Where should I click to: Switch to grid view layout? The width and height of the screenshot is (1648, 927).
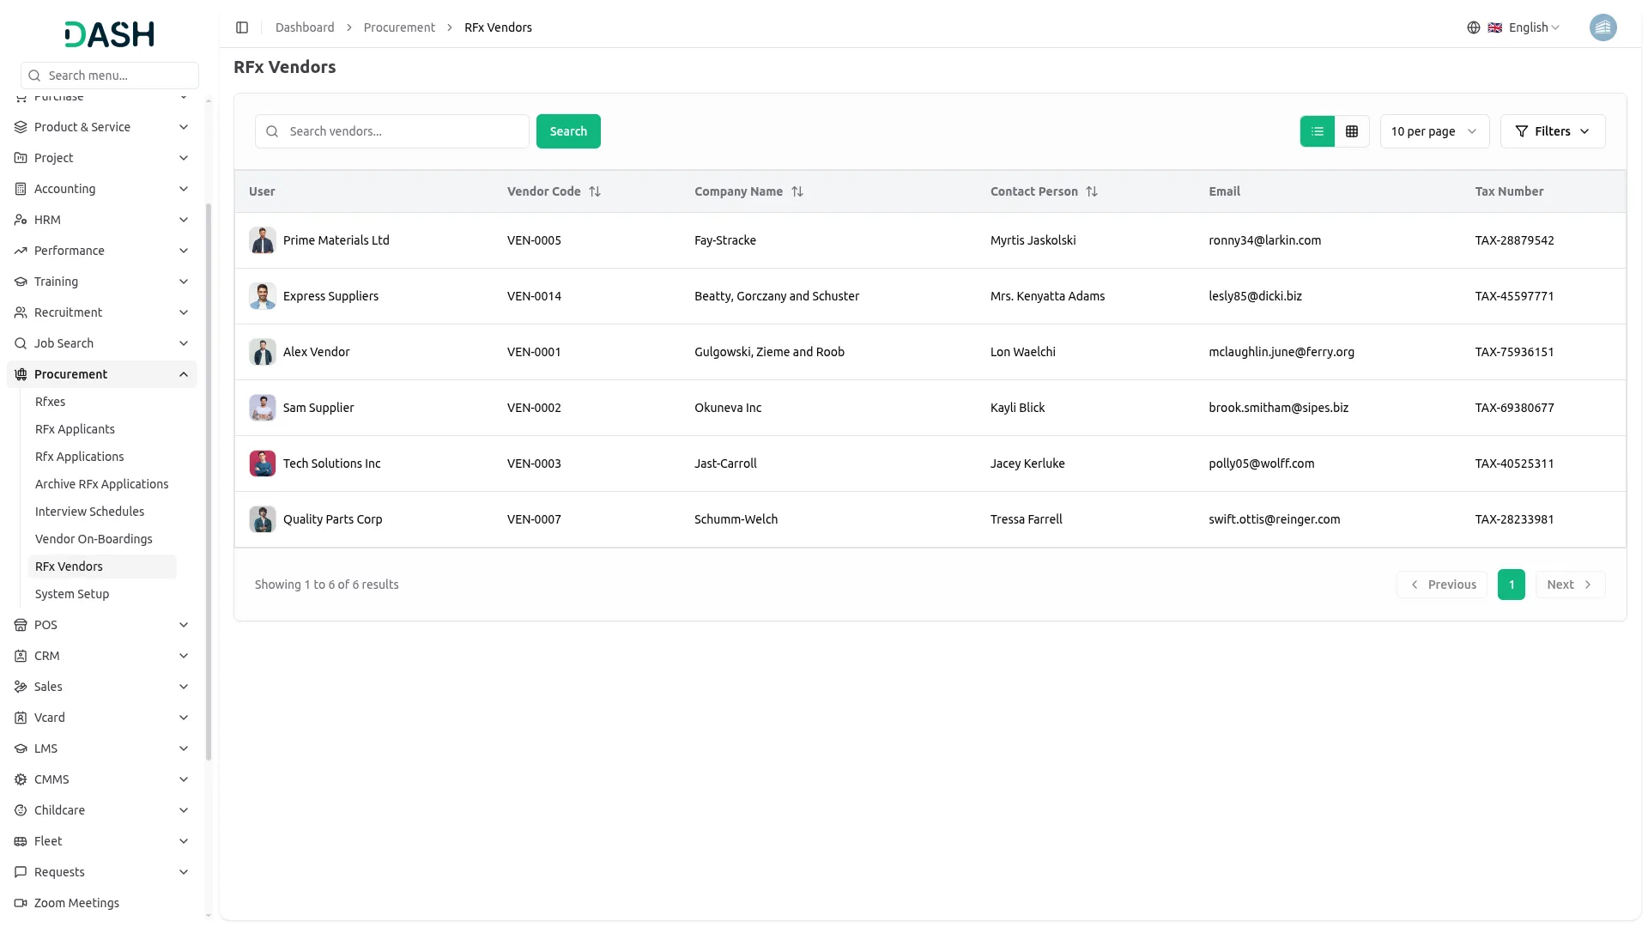(x=1352, y=131)
